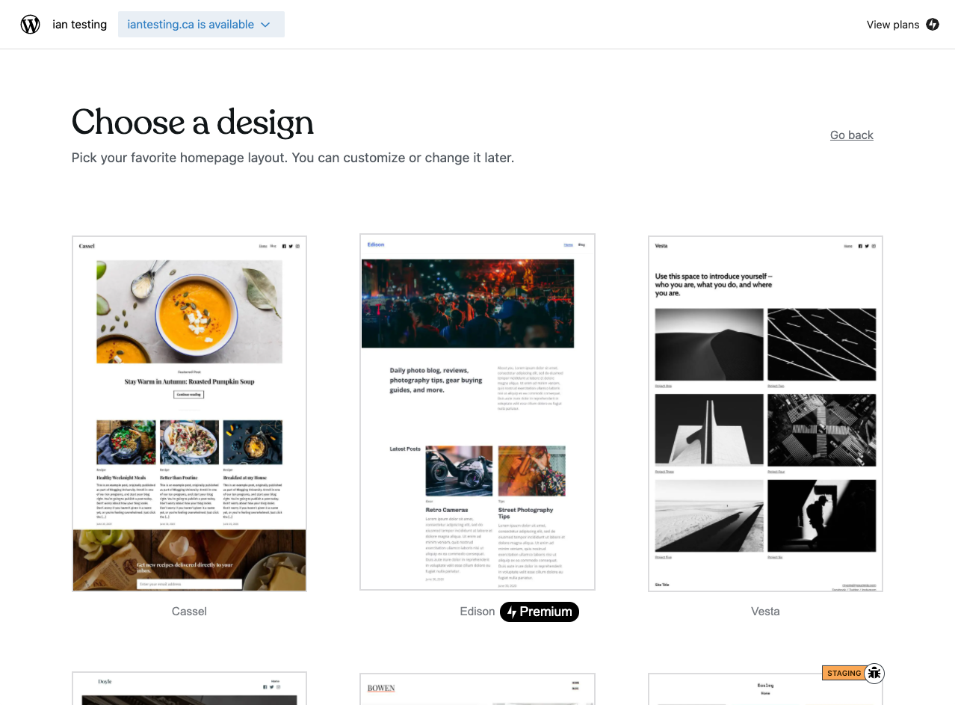The width and height of the screenshot is (955, 705).
Task: Click the Go back link
Action: 852,135
